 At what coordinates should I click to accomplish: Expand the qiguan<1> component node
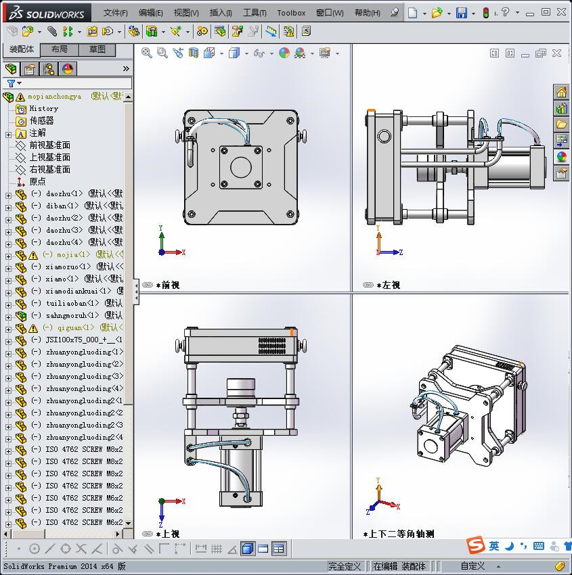click(x=8, y=329)
